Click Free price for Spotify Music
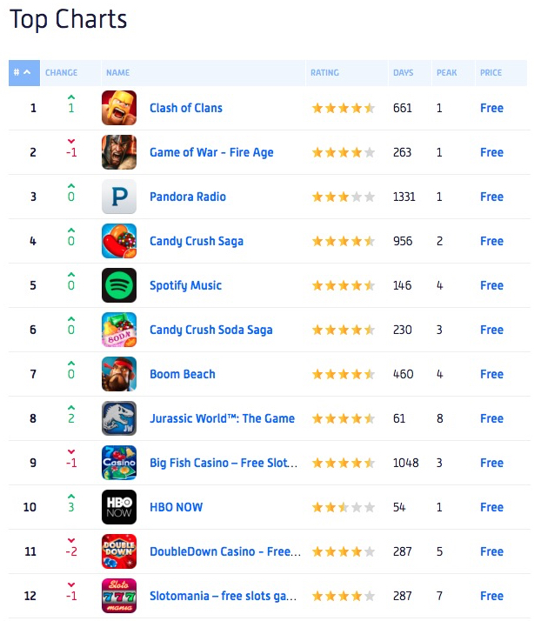This screenshot has width=534, height=621. click(491, 285)
